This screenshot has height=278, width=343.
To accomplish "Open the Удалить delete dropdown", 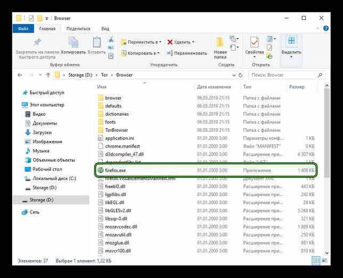I will 181,42.
